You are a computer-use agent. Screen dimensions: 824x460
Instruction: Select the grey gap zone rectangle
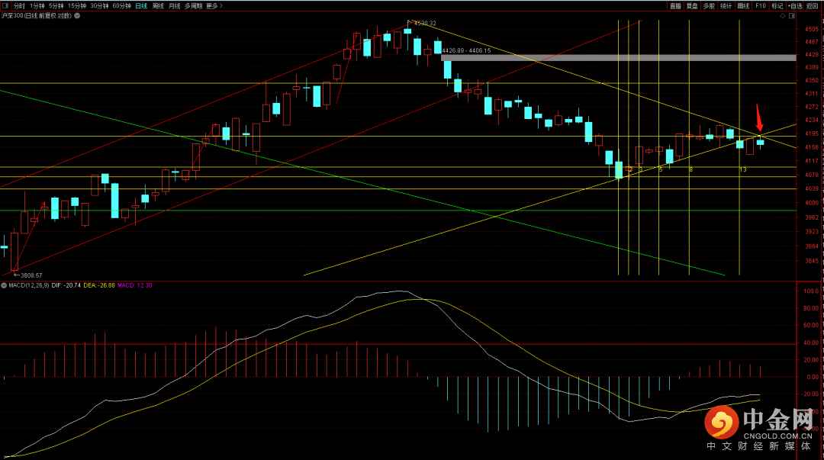(619, 58)
